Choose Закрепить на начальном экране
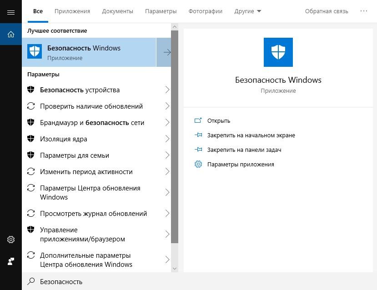Viewport: 377px width, 290px height. click(251, 135)
